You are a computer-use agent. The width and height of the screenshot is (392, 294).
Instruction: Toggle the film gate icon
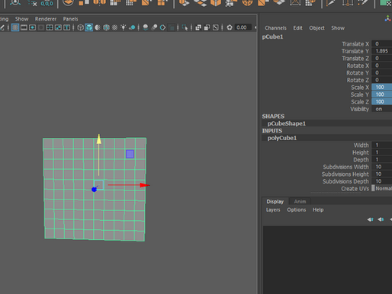(24, 27)
